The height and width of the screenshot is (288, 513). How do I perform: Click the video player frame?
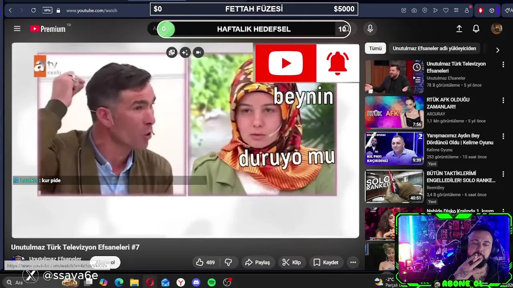186,140
